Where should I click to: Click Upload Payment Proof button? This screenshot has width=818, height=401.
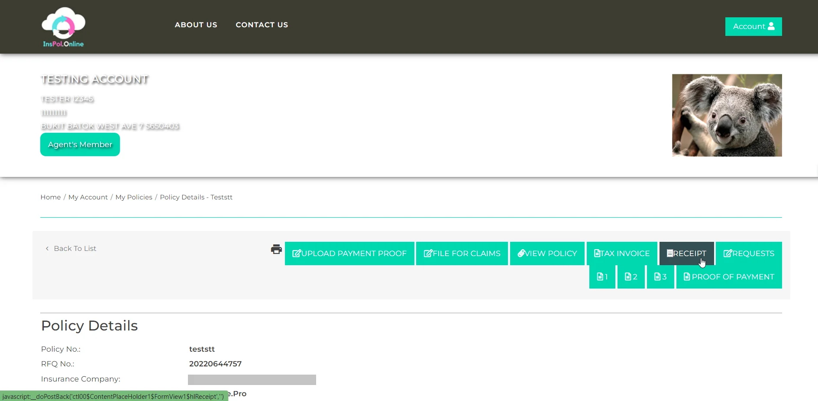(x=349, y=253)
